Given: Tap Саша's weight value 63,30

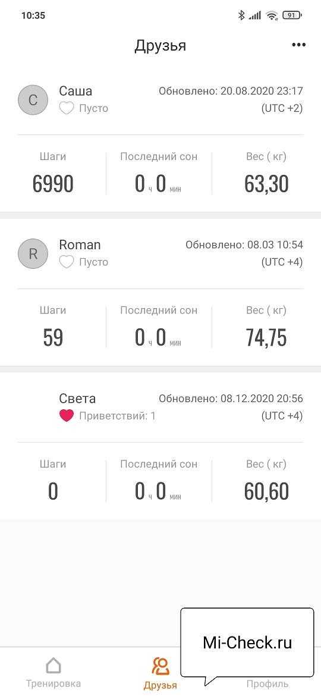Looking at the screenshot, I should [x=266, y=184].
